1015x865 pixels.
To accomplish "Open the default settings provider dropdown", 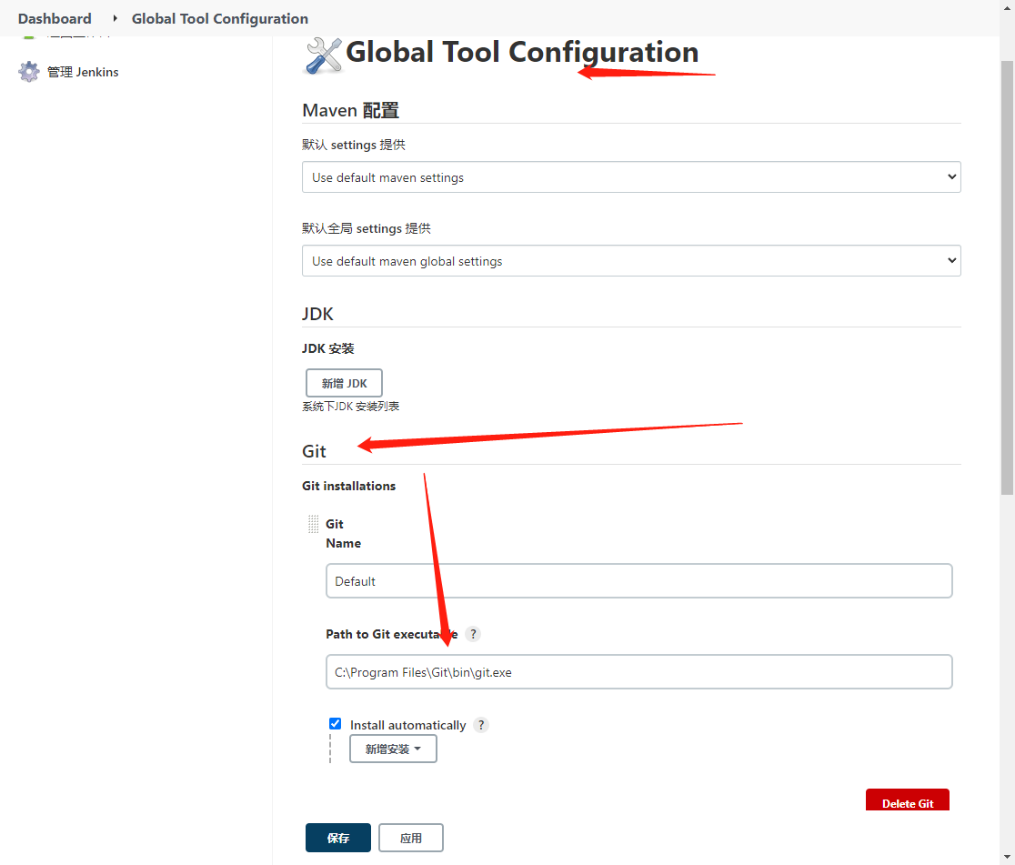I will [631, 176].
